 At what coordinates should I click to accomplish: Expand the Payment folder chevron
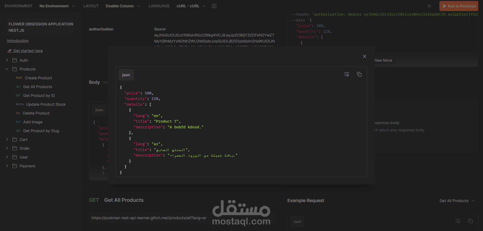[7, 166]
